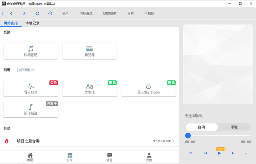
Task: Click the red flame icon
Action: (6, 141)
